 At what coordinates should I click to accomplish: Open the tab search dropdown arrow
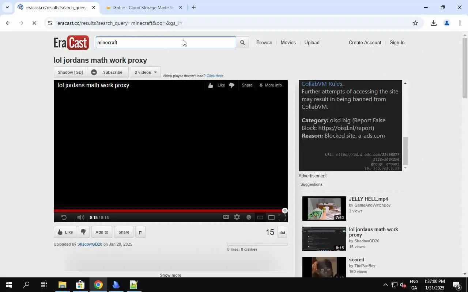point(7,7)
